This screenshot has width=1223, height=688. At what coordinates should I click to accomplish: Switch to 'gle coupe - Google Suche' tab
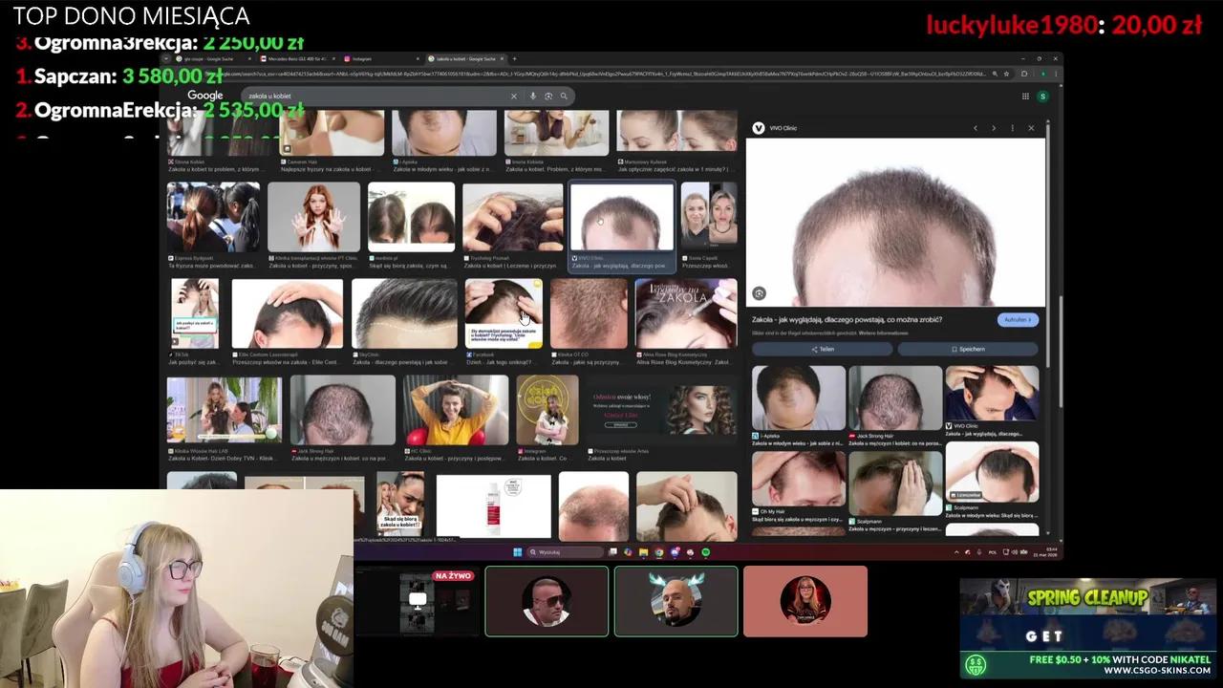click(x=214, y=58)
